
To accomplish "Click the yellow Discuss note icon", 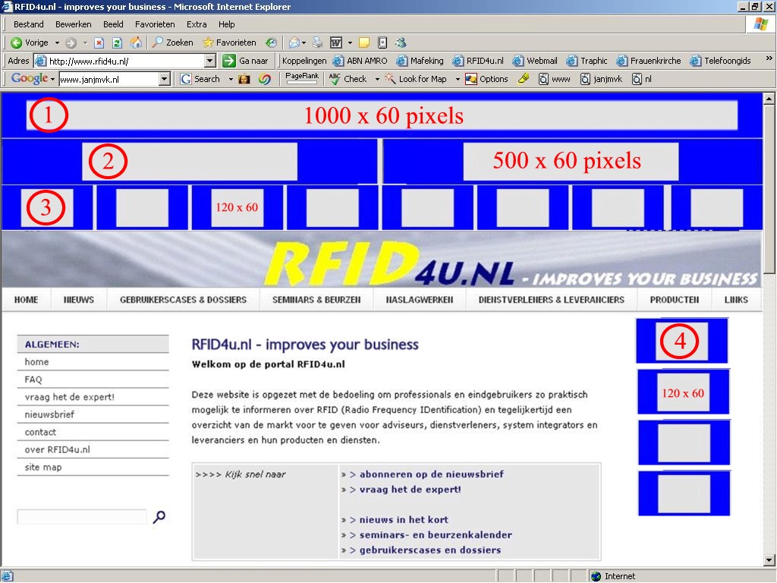I will tap(364, 43).
